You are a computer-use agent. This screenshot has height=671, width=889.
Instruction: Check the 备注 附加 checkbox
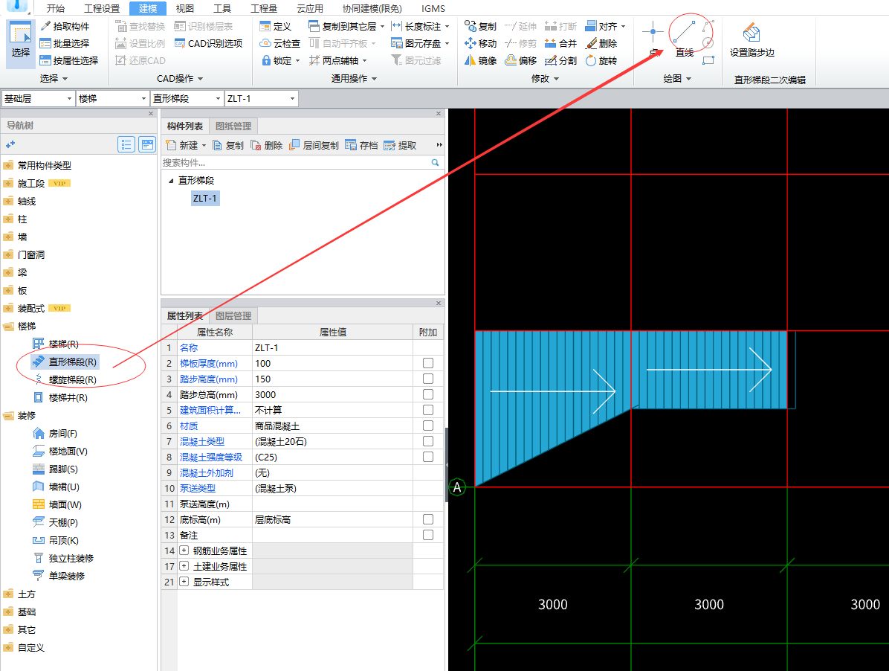427,536
